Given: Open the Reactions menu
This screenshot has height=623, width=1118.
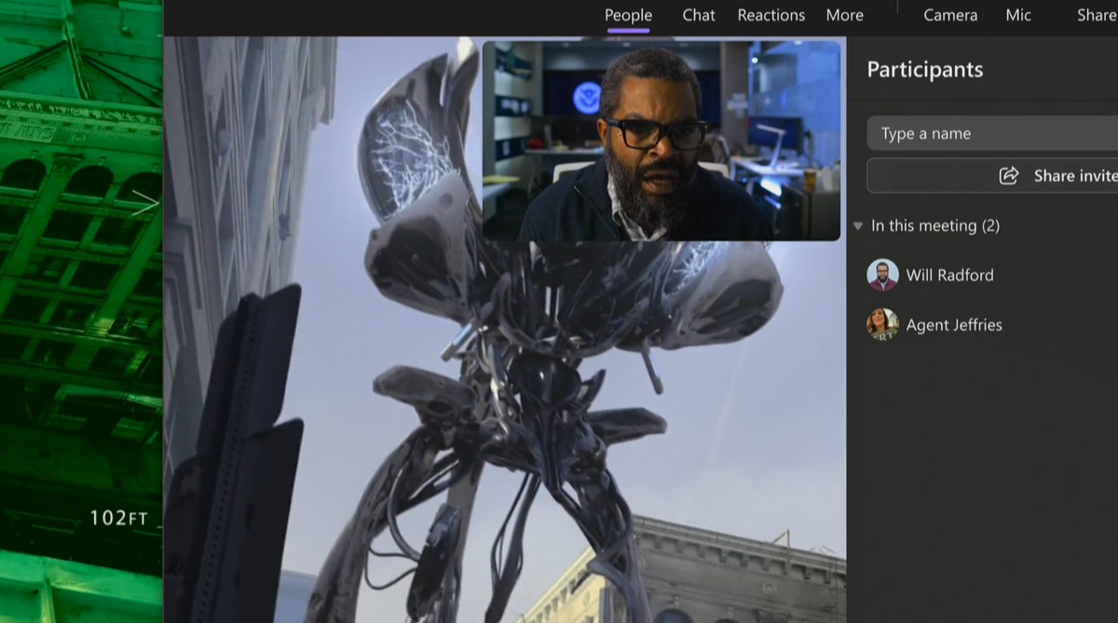Looking at the screenshot, I should coord(771,15).
